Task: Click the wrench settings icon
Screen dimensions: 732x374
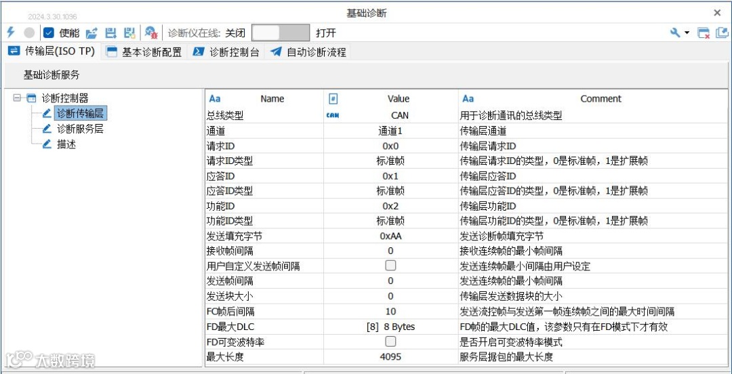Action: 675,33
